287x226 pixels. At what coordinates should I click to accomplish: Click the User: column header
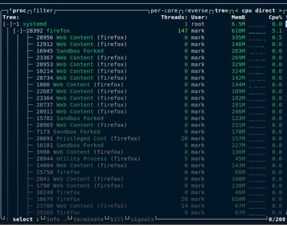pos(199,18)
